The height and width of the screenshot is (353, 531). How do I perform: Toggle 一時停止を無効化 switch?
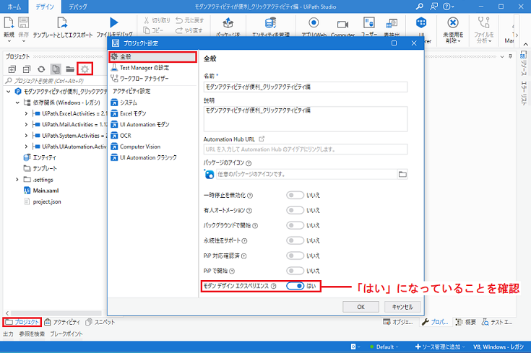(x=295, y=196)
